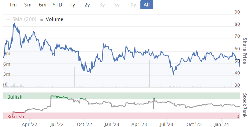Click the 6m volume axis label

tap(7, 64)
